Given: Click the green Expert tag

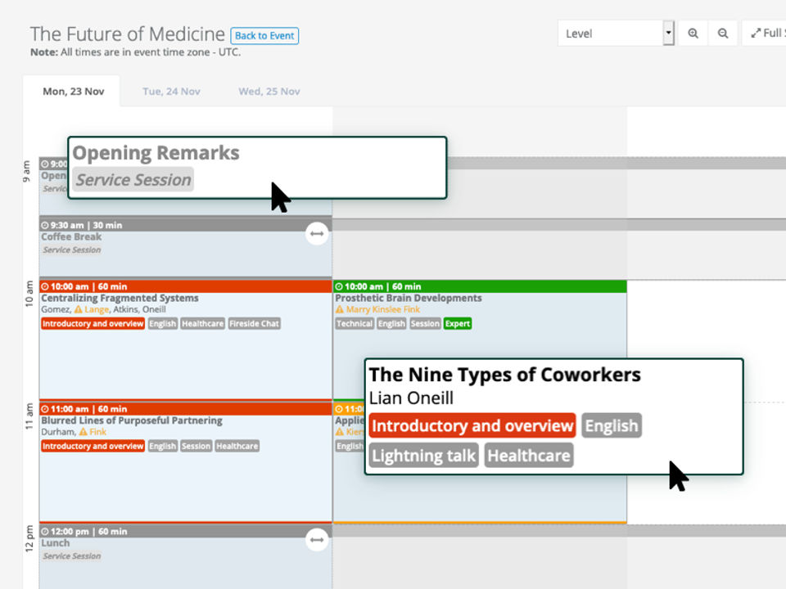Looking at the screenshot, I should 457,324.
